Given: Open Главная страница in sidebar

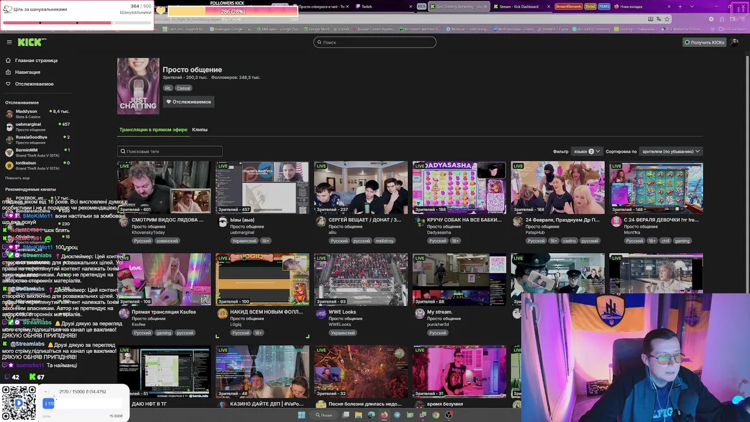Looking at the screenshot, I should click(x=36, y=60).
